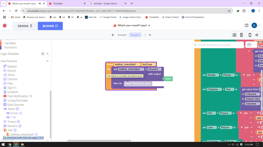The height and width of the screenshot is (147, 263).
Task: Click the share project icon
Action: (256, 35)
